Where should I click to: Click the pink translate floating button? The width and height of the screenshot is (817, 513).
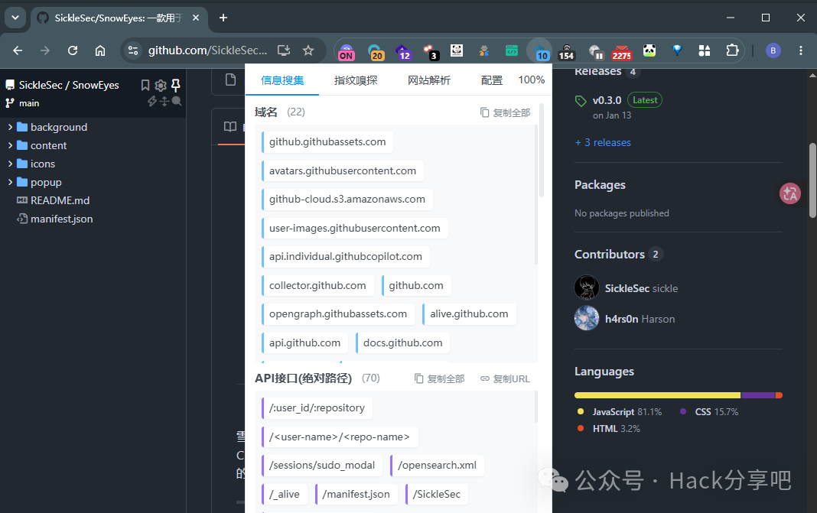(790, 193)
